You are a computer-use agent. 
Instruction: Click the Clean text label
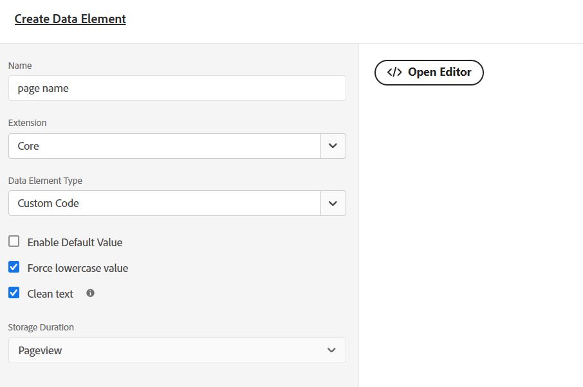tap(50, 294)
